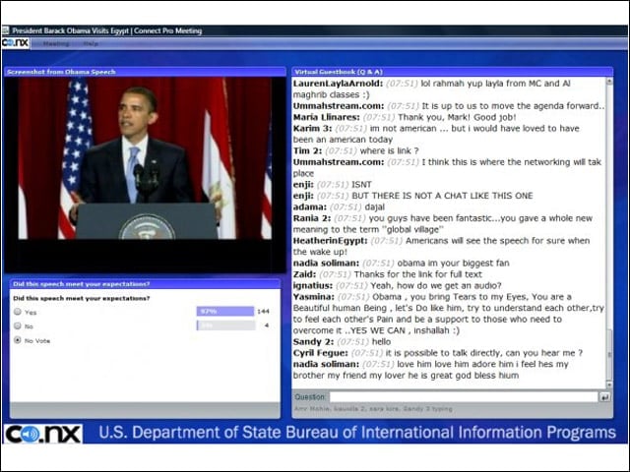Image resolution: width=630 pixels, height=472 pixels.
Task: Click the large CO.NX footer logo
Action: [x=43, y=434]
